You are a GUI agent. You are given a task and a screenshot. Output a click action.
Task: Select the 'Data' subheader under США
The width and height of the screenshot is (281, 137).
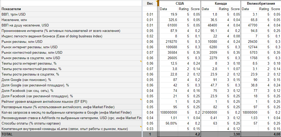169,9
